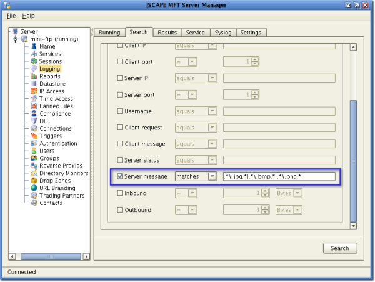Viewport: 375px width, 282px height.
Task: Click the Time Access clock icon
Action: (x=34, y=99)
